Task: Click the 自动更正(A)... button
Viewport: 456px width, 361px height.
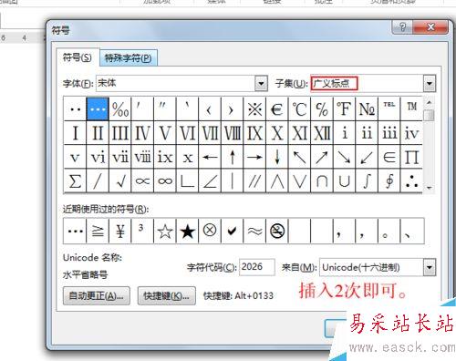Action: click(x=97, y=295)
